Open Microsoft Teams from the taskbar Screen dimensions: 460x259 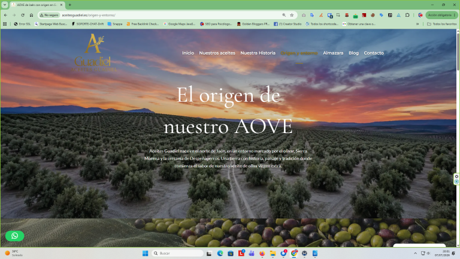[x=252, y=253]
